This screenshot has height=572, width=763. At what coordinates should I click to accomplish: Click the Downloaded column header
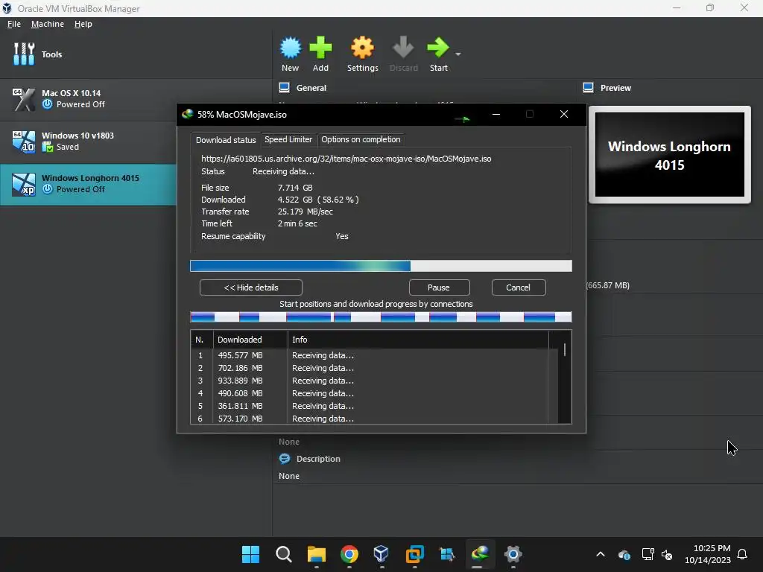[x=250, y=340]
